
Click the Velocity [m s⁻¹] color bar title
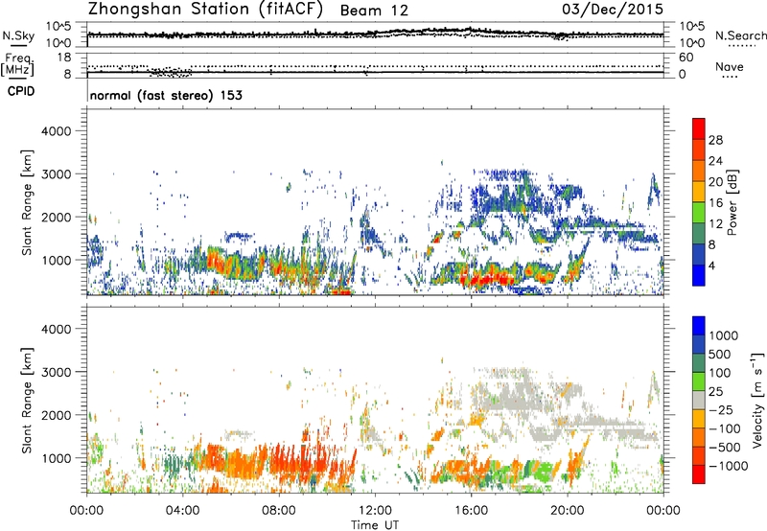756,400
